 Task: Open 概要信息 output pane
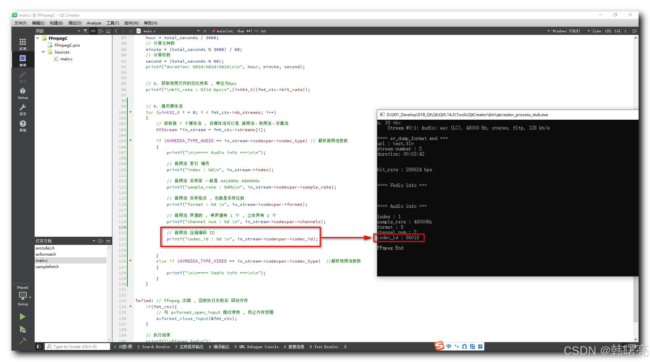(x=294, y=347)
